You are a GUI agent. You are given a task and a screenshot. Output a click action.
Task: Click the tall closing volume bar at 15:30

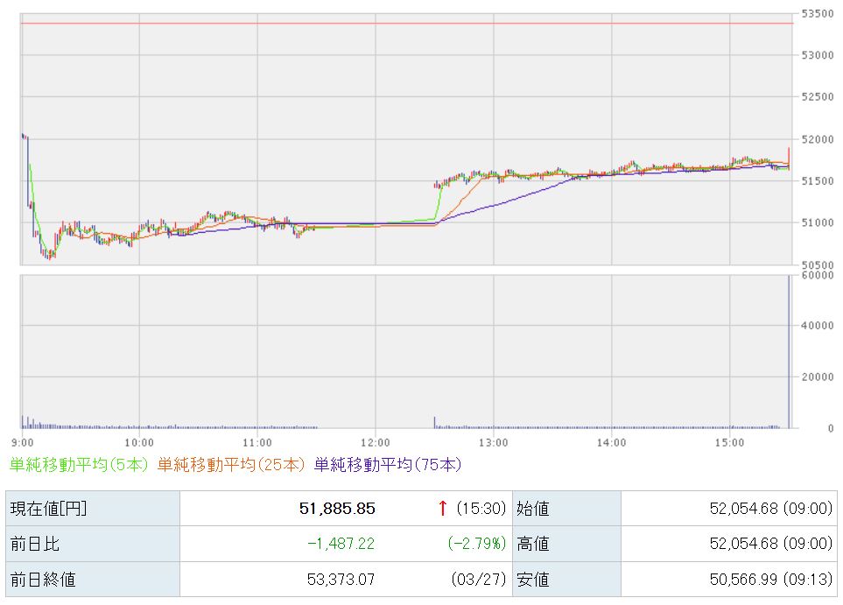(x=789, y=350)
